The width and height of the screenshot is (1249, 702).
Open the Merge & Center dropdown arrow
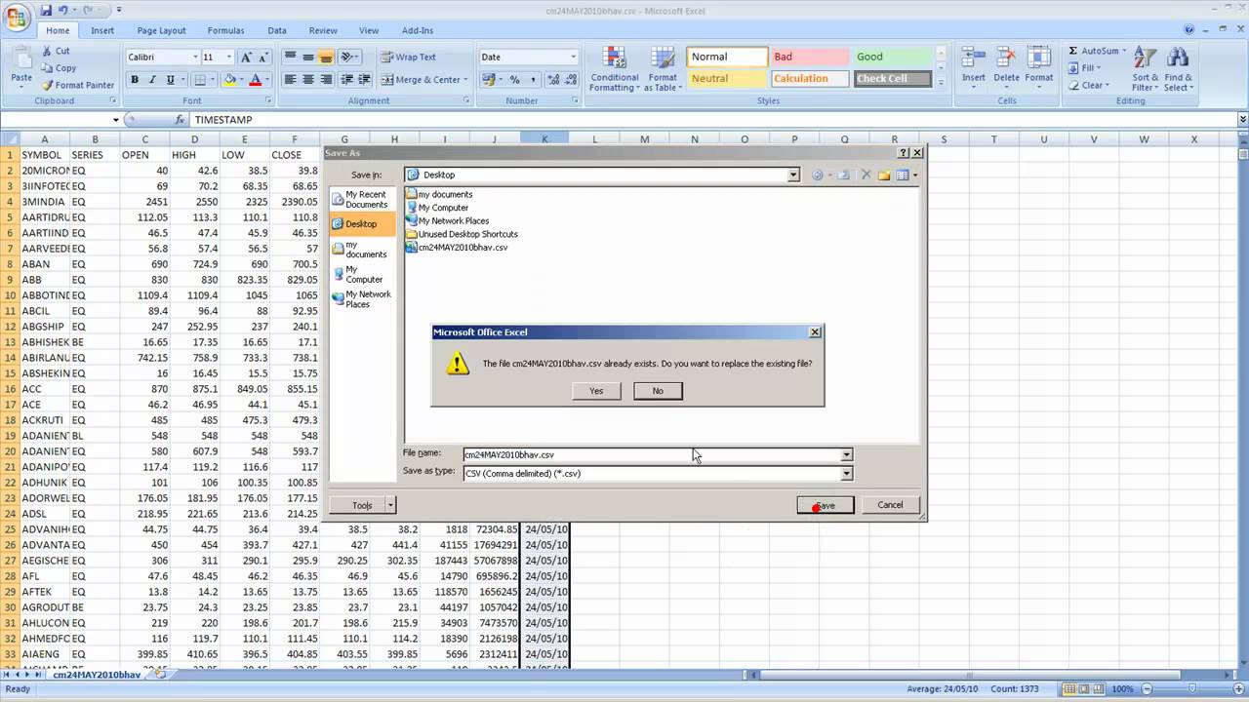click(x=466, y=80)
